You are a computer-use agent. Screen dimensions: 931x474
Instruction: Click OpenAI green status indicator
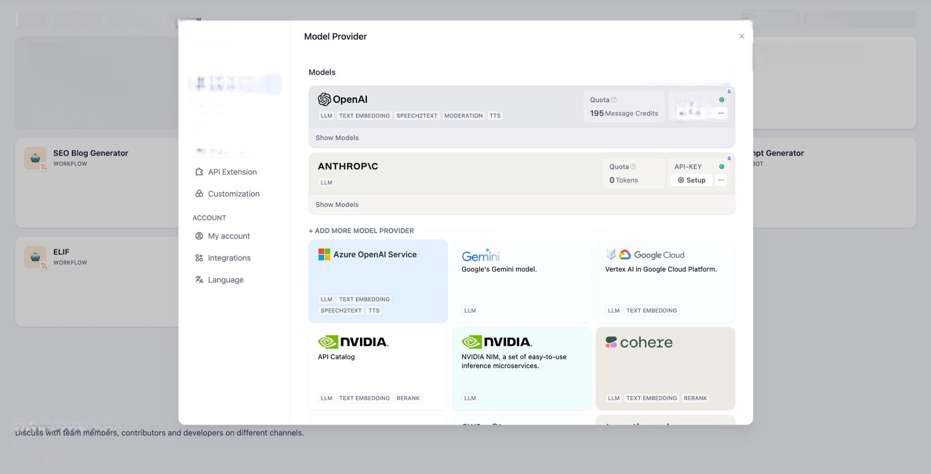click(x=721, y=100)
